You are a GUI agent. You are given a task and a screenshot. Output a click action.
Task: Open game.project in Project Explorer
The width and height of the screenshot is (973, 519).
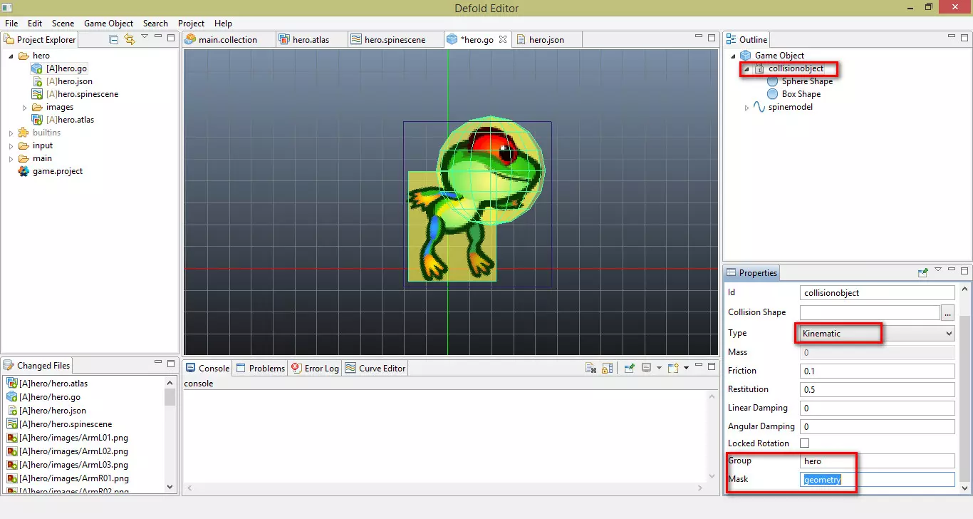tap(57, 171)
